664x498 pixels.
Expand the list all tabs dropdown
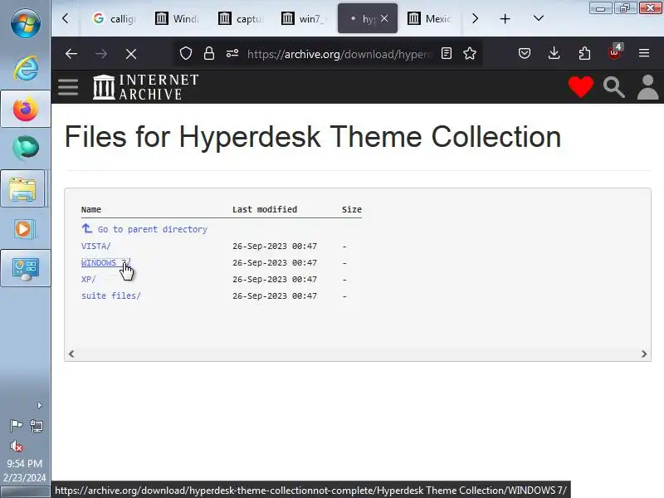(538, 18)
